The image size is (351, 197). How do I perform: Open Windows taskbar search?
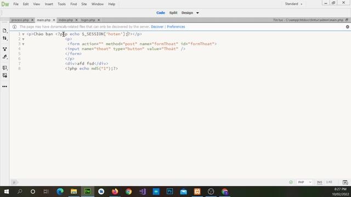(20, 192)
